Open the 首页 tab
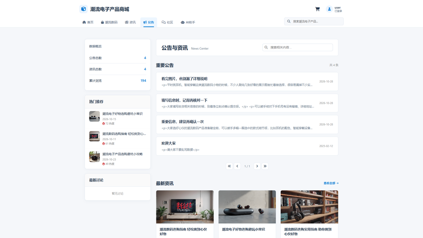This screenshot has height=238, width=423. pyautogui.click(x=88, y=22)
